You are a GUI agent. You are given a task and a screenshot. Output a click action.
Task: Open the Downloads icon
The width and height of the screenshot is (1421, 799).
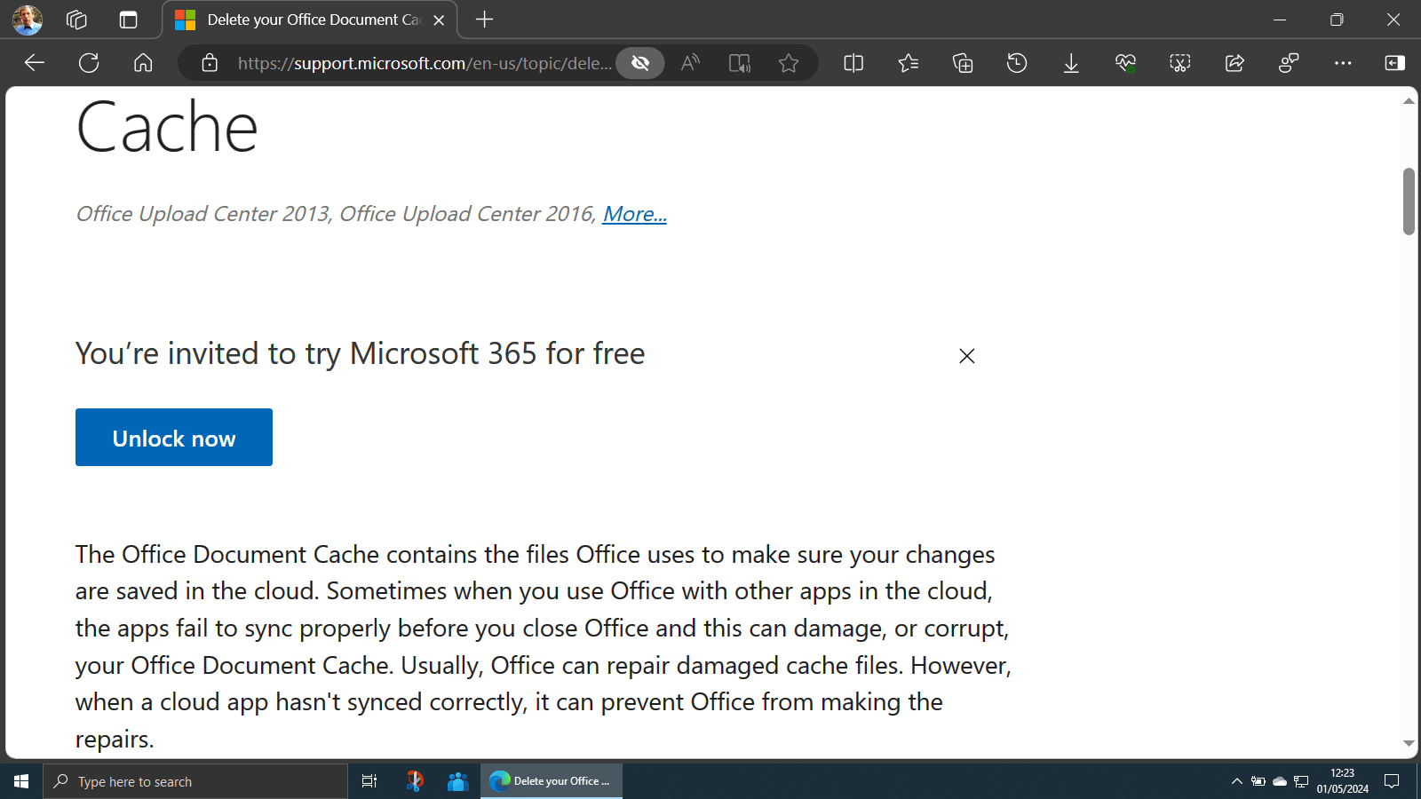1071,63
